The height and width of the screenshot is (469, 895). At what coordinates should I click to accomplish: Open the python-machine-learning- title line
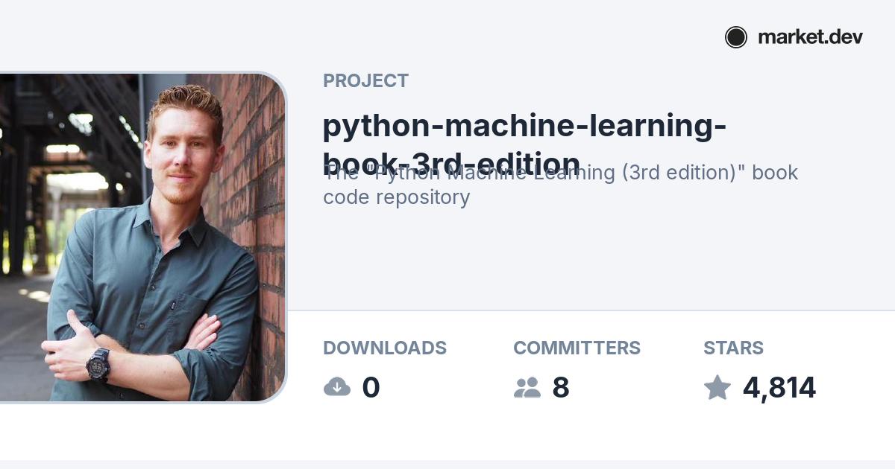pyautogui.click(x=524, y=126)
